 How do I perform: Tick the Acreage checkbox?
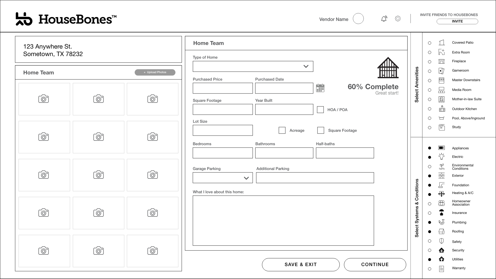pos(282,130)
